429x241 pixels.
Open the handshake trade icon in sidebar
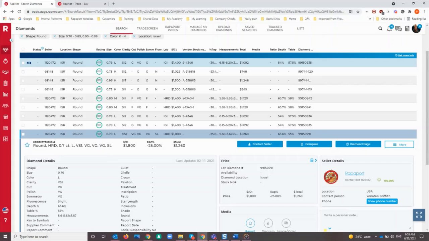pyautogui.click(x=5, y=72)
